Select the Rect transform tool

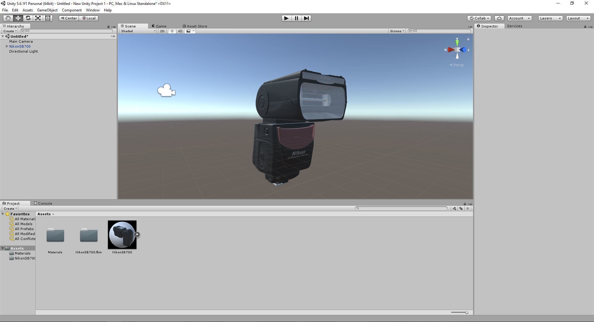[x=48, y=18]
